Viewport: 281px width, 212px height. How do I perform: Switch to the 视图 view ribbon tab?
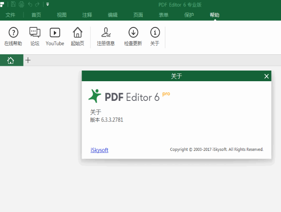click(x=61, y=15)
